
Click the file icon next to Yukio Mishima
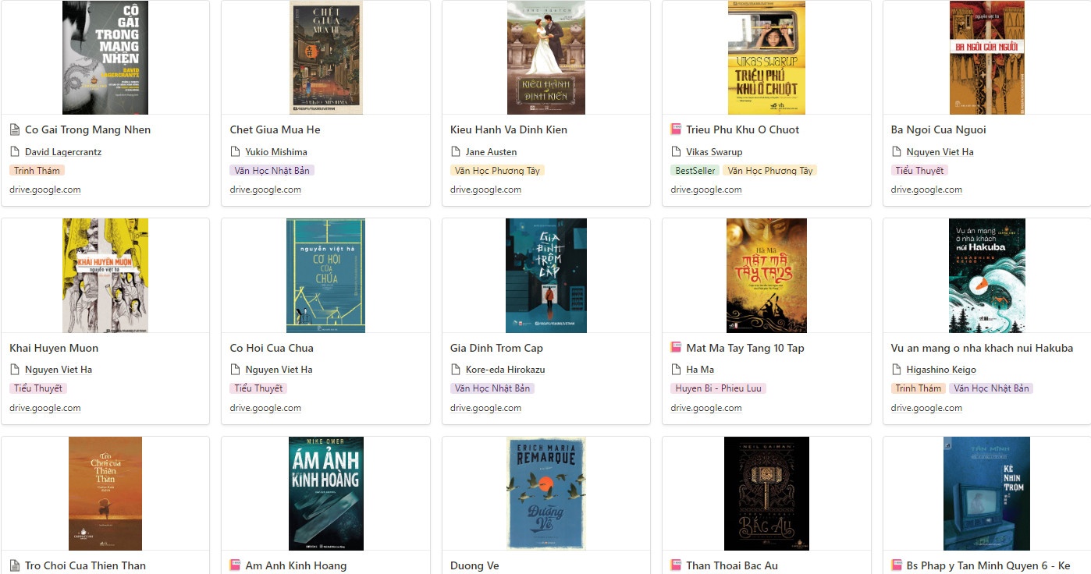(x=235, y=152)
